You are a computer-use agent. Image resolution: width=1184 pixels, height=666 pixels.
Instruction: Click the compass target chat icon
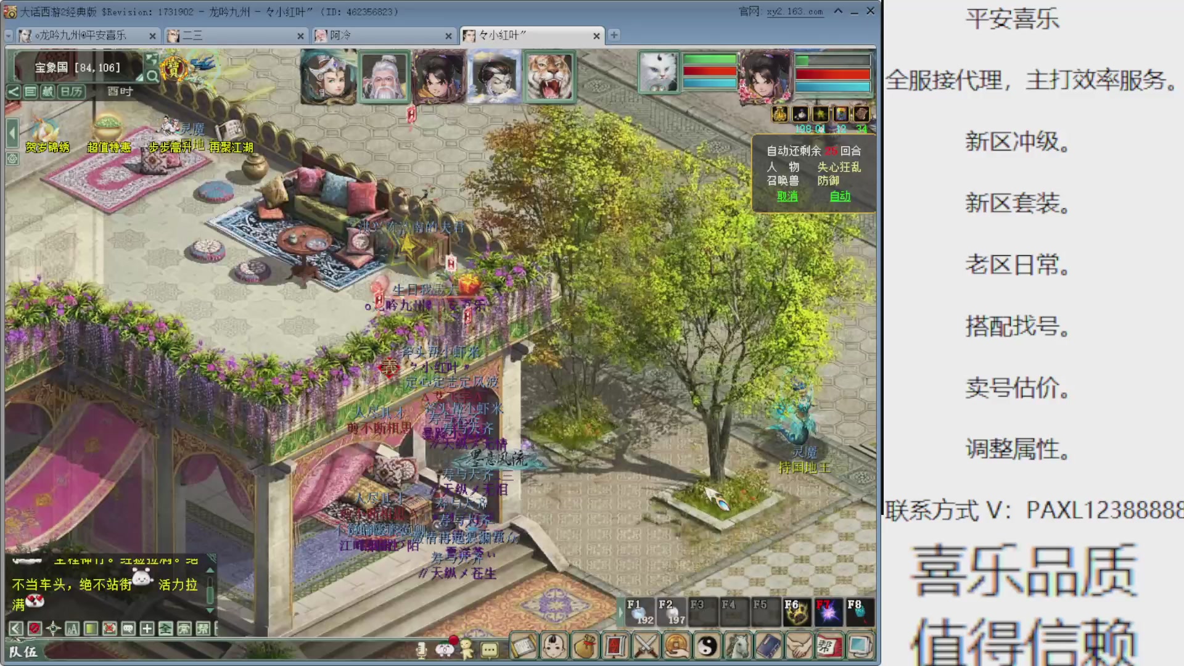point(53,628)
